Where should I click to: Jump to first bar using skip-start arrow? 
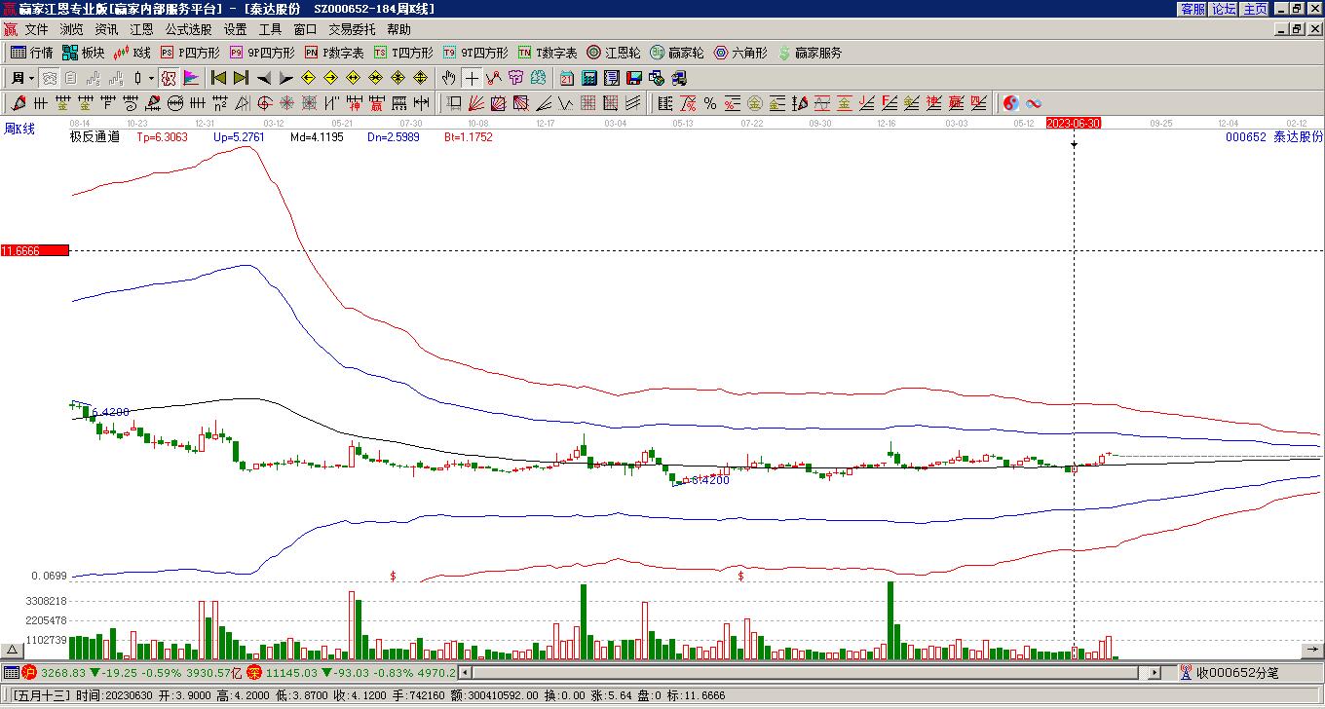218,78
